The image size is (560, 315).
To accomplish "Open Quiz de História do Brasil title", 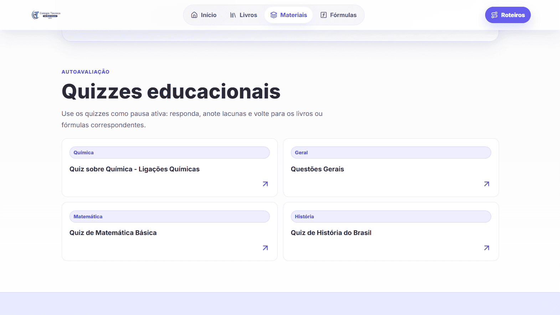I will (331, 233).
